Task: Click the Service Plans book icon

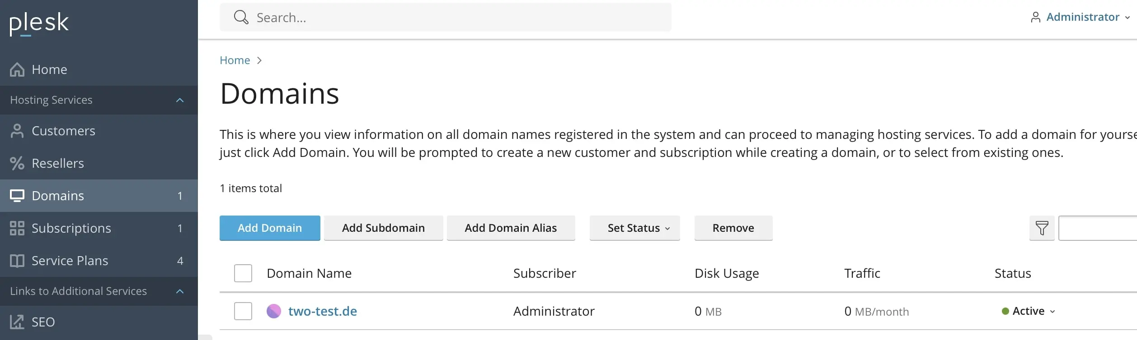Action: pos(17,260)
